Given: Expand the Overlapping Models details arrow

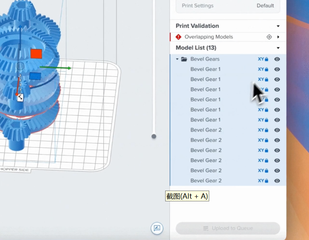Looking at the screenshot, I should 278,37.
